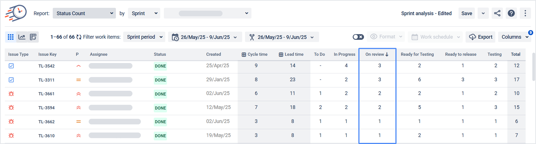This screenshot has width=536, height=144.
Task: Click the bug icon for TL-3661
Action: point(11,94)
